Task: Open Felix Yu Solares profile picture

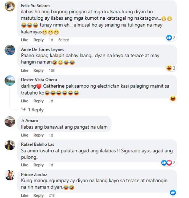Action: click(x=10, y=6)
